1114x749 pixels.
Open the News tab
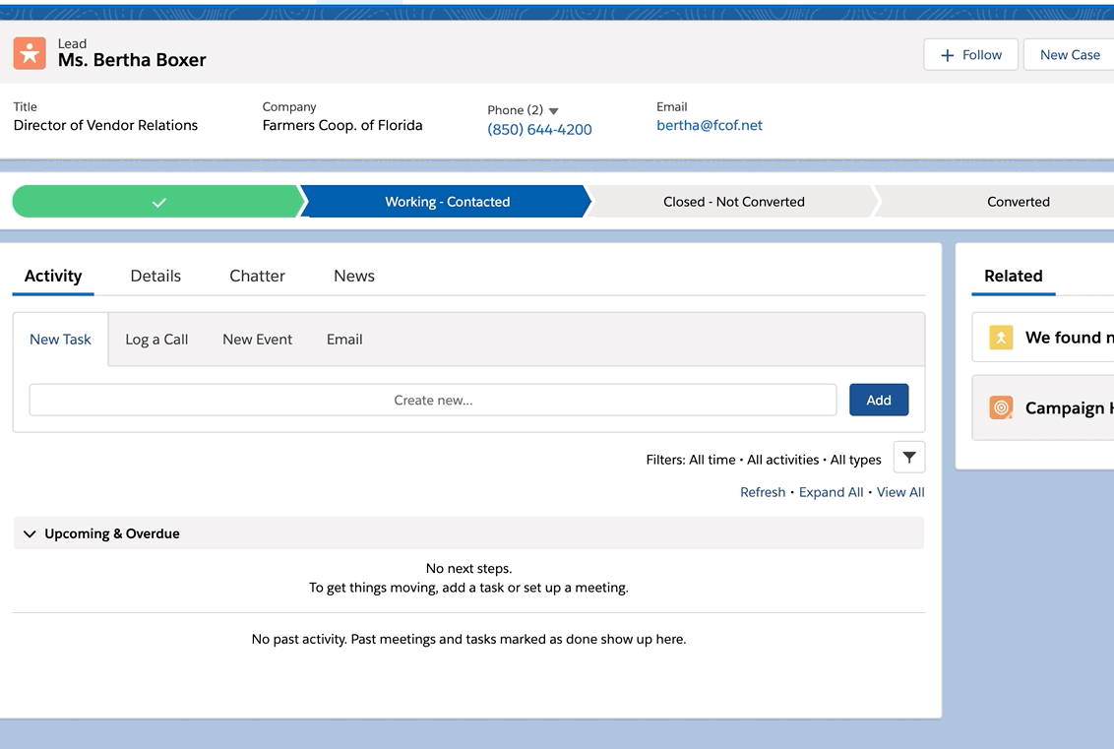tap(354, 276)
